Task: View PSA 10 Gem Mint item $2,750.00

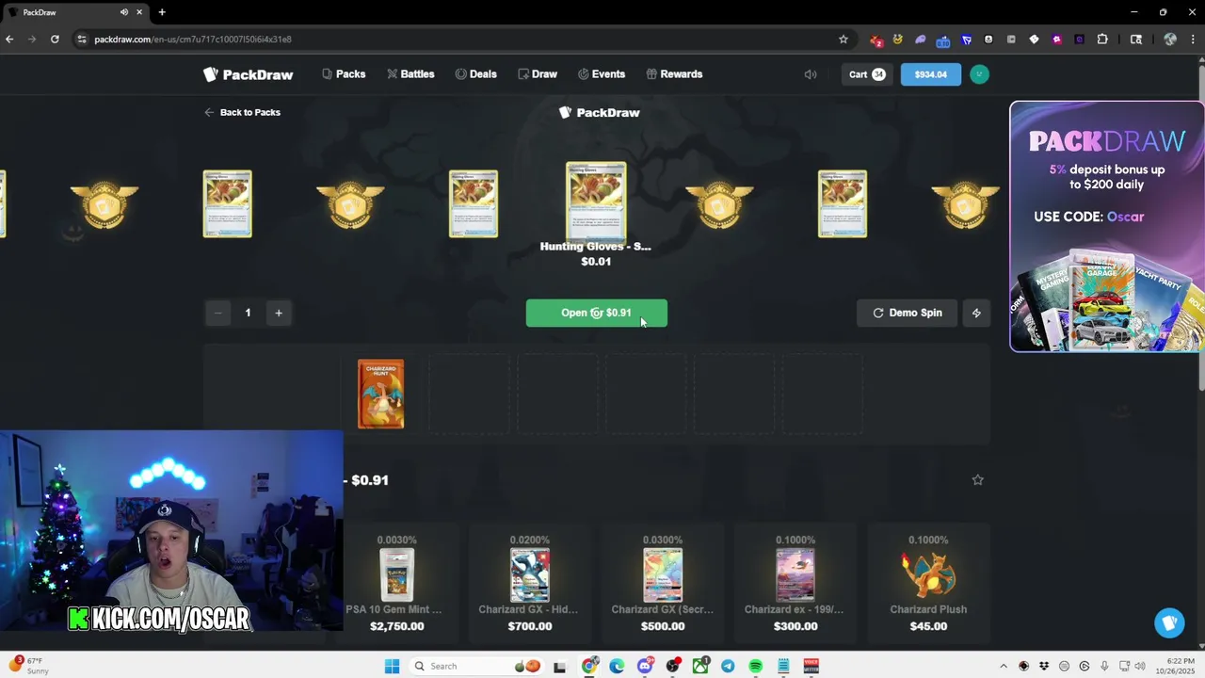Action: coord(396,584)
